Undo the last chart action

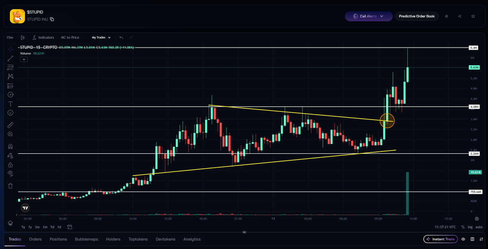pyautogui.click(x=121, y=37)
